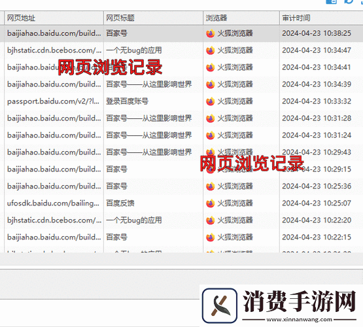This screenshot has width=363, height=327.
Task: Click 百家号——从这里影响世界 title at 10:31:24
Action: click(x=149, y=135)
